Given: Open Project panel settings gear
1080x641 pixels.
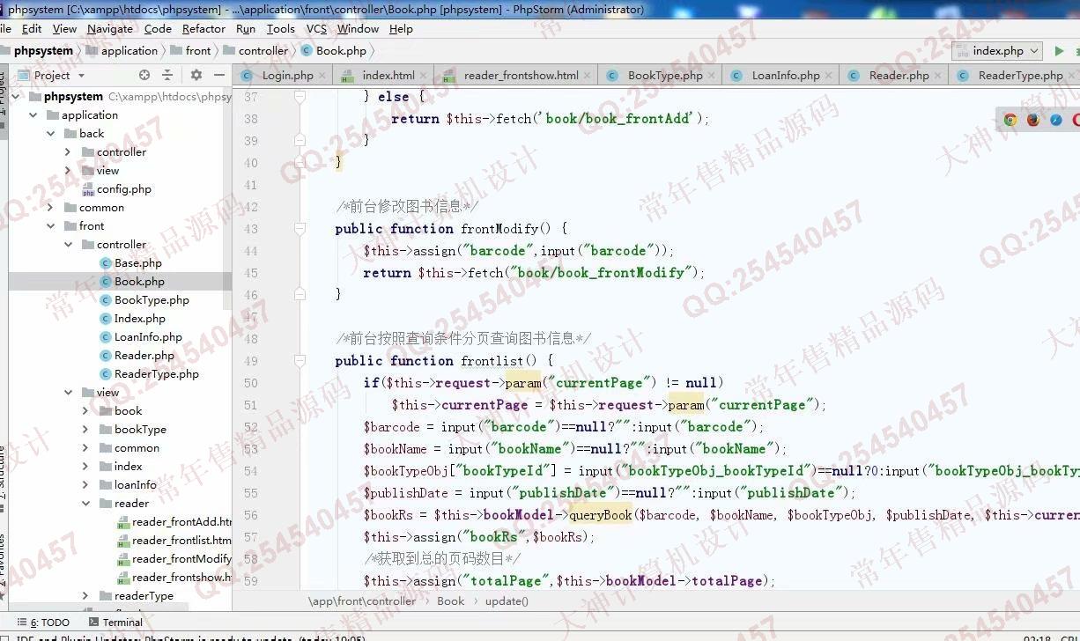Looking at the screenshot, I should pos(196,75).
